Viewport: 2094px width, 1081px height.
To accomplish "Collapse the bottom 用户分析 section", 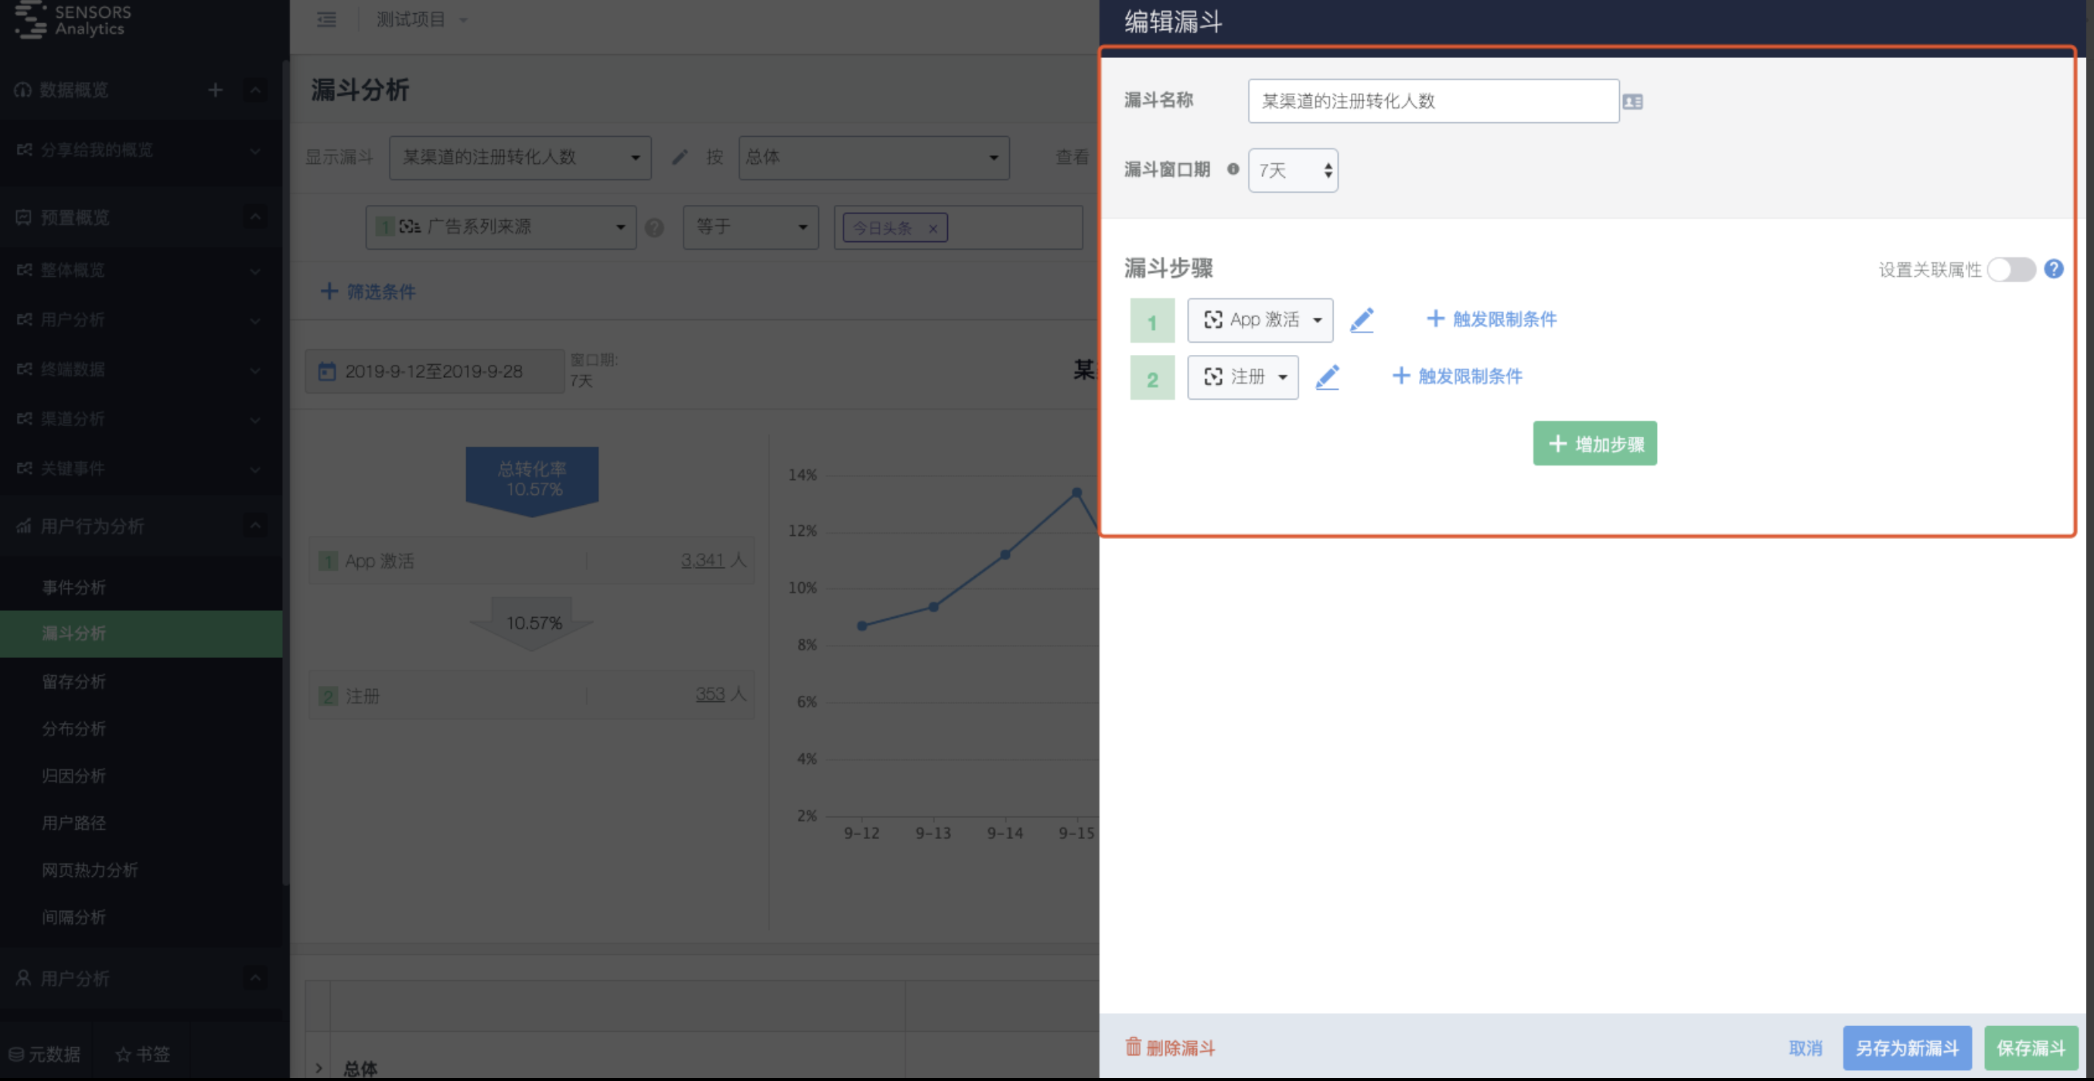I will click(254, 978).
